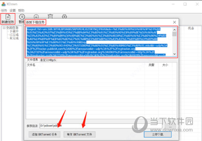
Task: Click the gear settings toolbar icon
Action: coord(64,17)
